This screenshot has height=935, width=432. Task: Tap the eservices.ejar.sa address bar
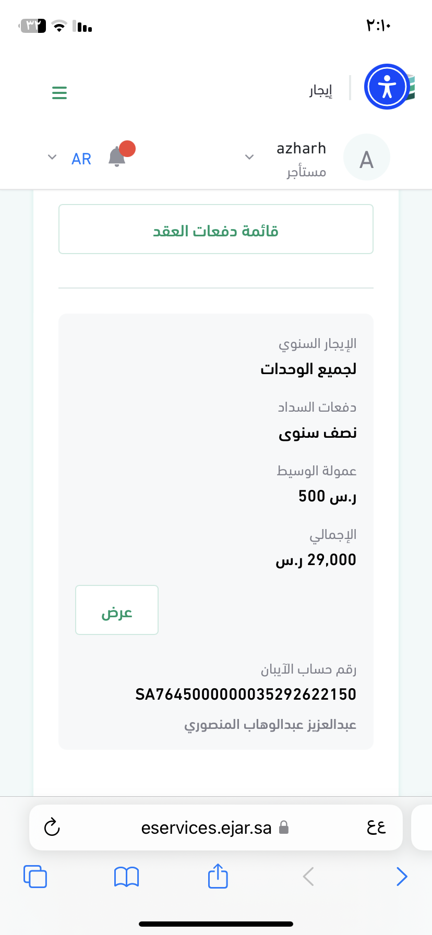[x=207, y=828]
